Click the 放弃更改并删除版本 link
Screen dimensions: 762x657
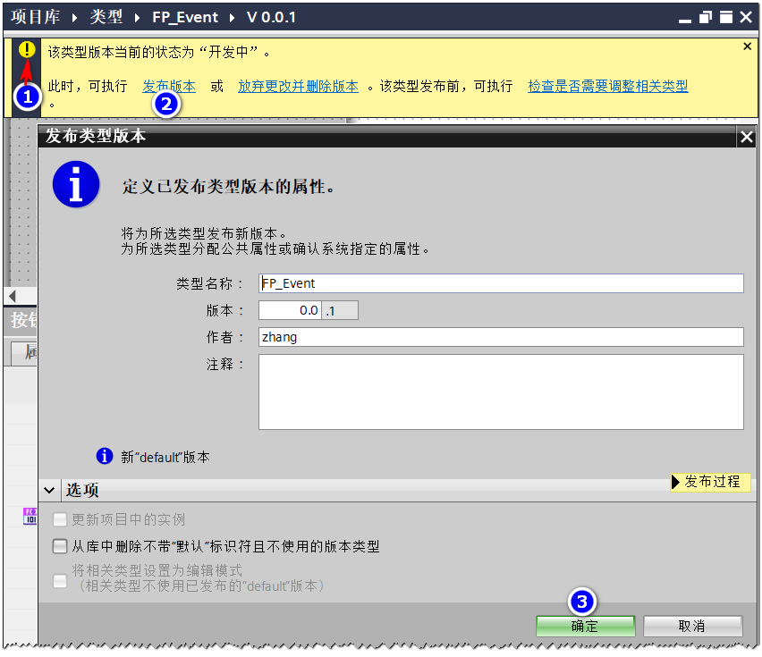[298, 87]
